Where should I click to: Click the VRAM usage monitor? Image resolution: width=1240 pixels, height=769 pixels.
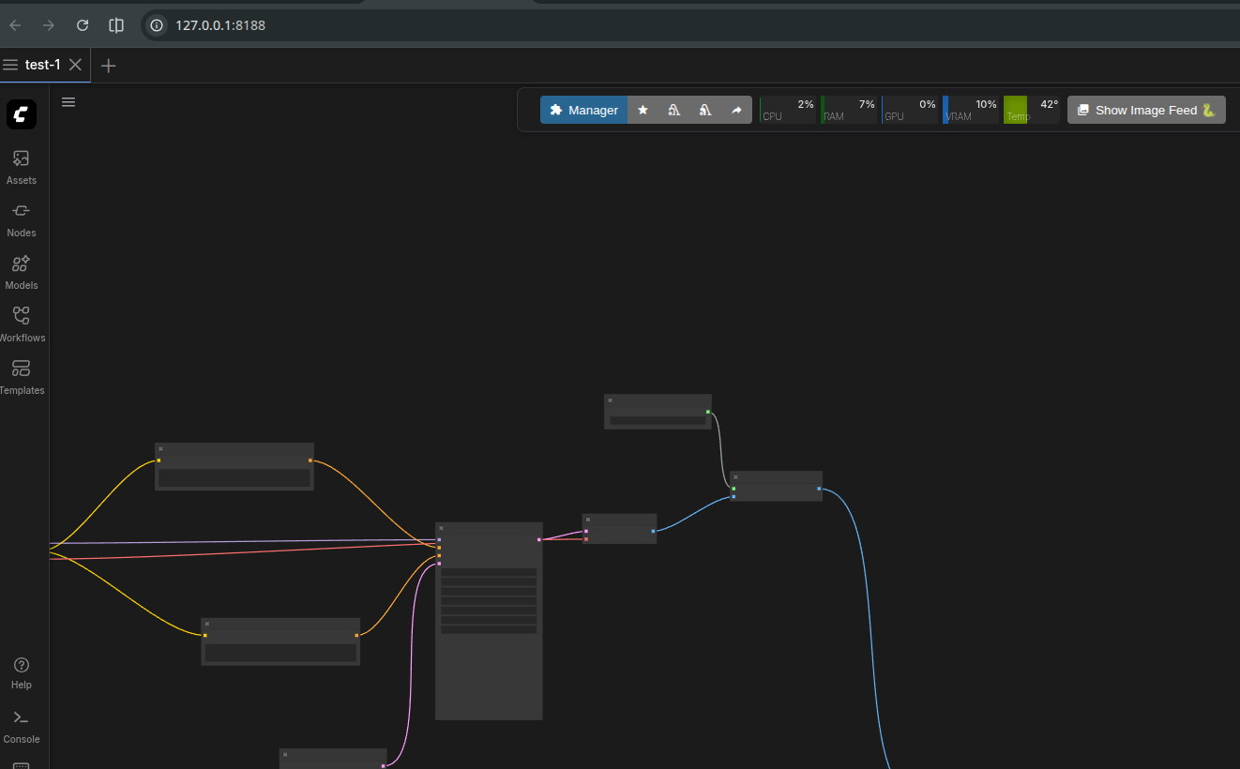click(x=971, y=110)
